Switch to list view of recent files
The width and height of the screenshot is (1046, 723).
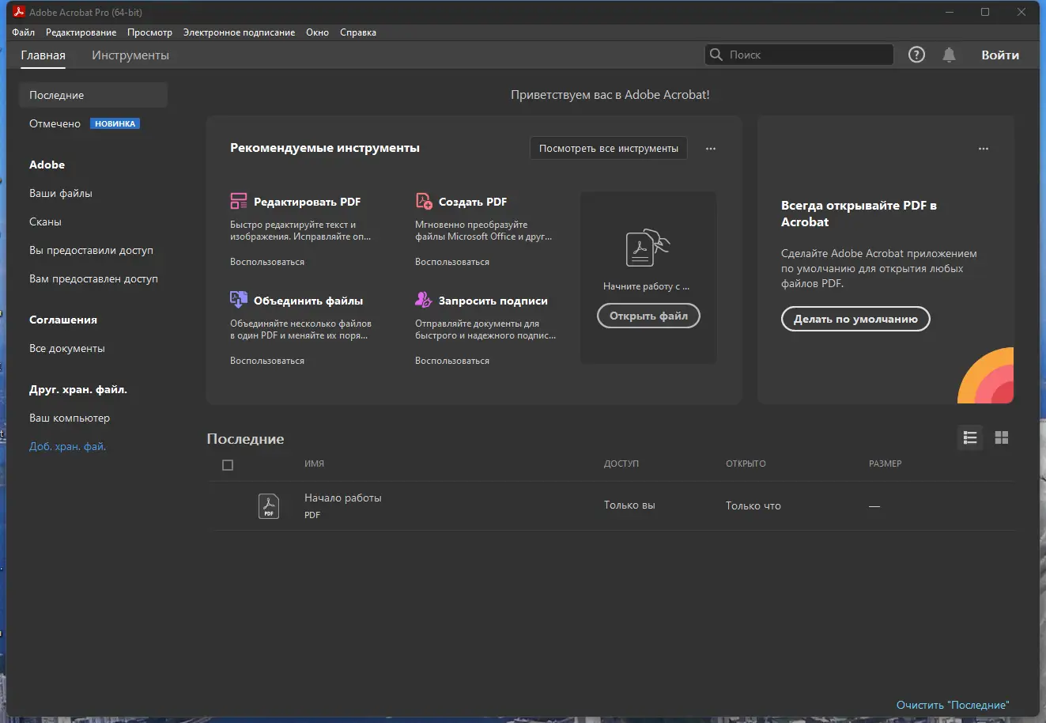coord(970,437)
